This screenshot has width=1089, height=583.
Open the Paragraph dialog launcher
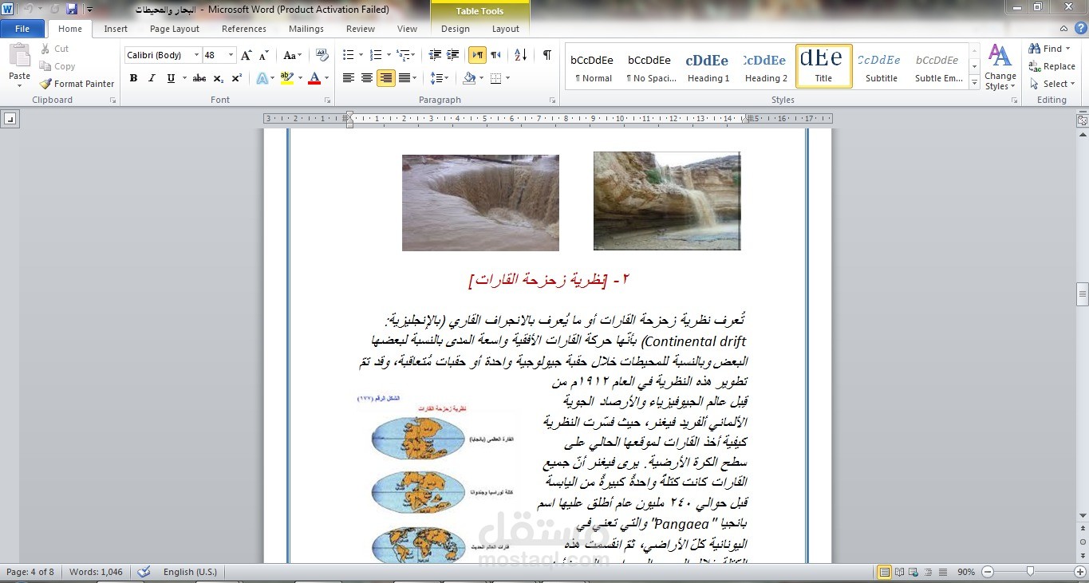click(x=552, y=100)
